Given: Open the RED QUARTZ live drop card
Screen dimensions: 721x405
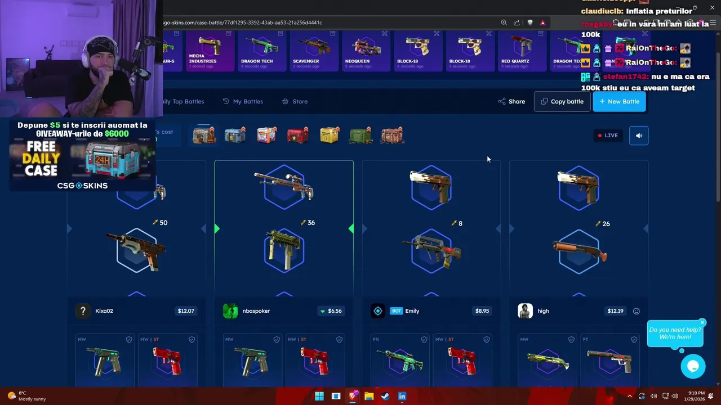Looking at the screenshot, I should coord(522,51).
